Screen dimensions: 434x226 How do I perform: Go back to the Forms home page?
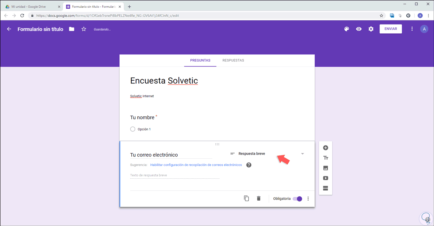click(9, 29)
